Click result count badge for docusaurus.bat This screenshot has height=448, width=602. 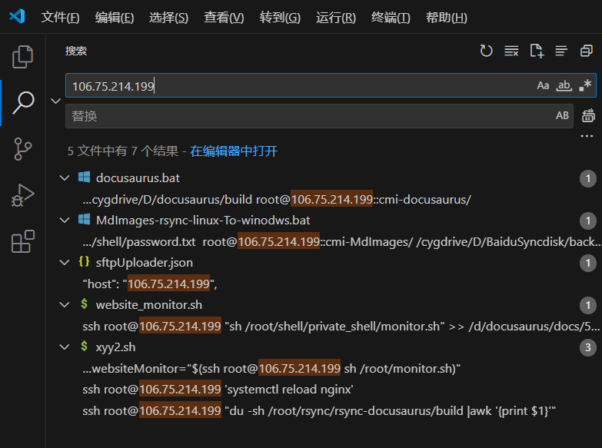(588, 178)
